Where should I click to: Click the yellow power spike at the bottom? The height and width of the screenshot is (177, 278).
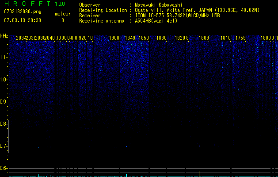coord(199,174)
